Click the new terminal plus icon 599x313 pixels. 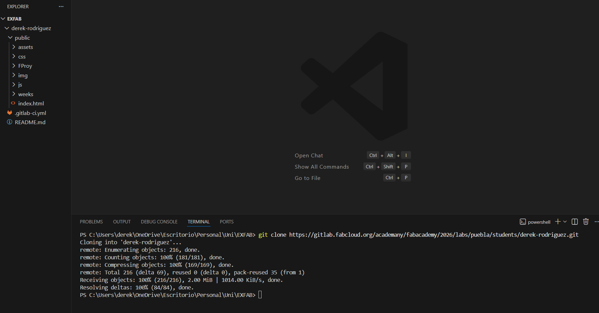point(558,222)
